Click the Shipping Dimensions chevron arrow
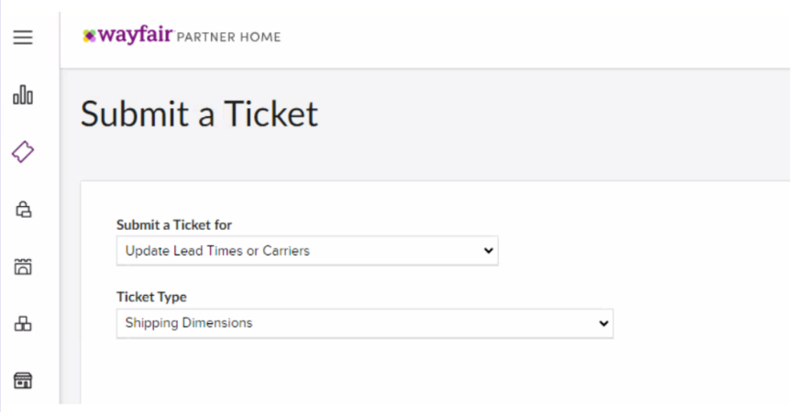 coord(602,323)
